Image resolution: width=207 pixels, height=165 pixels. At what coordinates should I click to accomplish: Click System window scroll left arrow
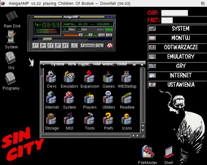pyautogui.click(x=133, y=136)
